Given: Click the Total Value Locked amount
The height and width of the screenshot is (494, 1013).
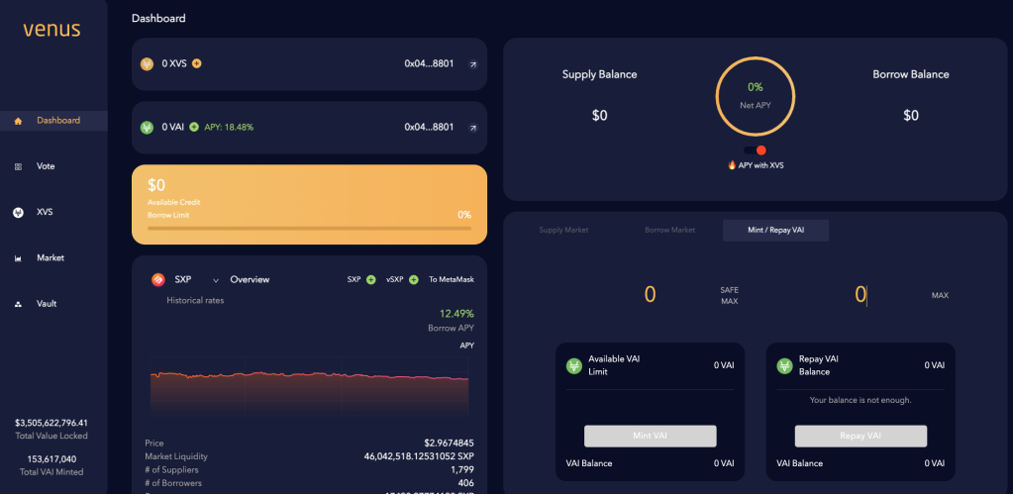Looking at the screenshot, I should click(51, 423).
